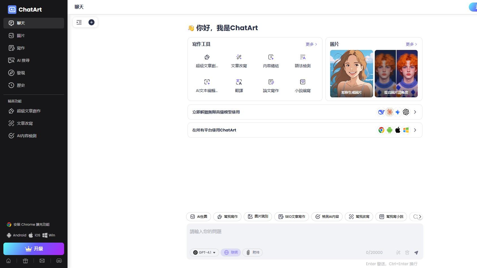Choose the 幫我寫作 quick prompt chip

[x=227, y=217]
